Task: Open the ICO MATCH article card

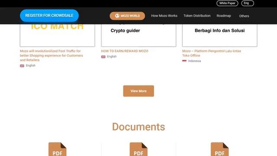Action: 58,36
